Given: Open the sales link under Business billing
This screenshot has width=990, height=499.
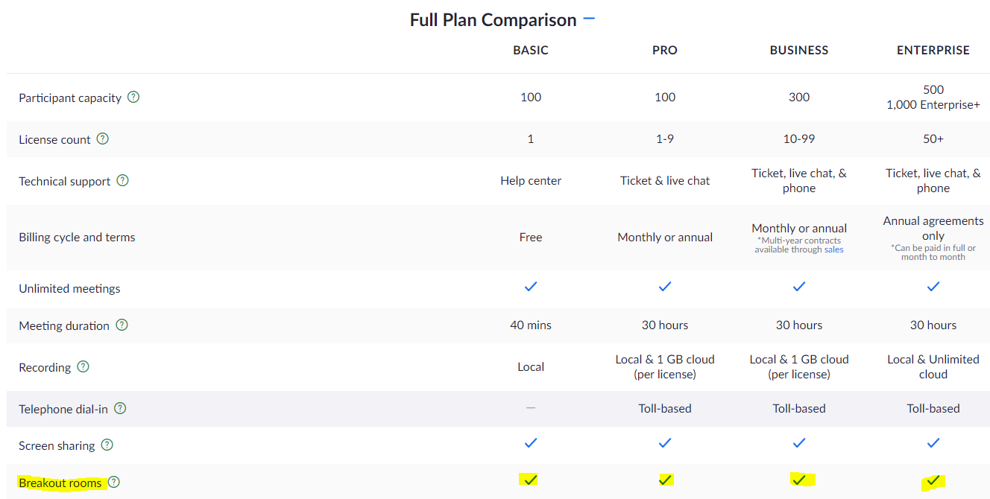Looking at the screenshot, I should point(833,249).
